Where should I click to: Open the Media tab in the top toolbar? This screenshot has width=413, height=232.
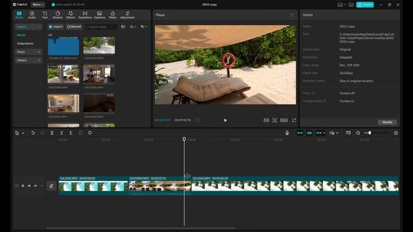pyautogui.click(x=19, y=15)
